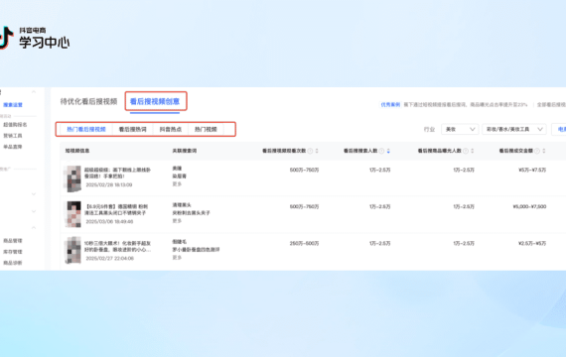Switch to the 热门看后搜视频 sub-tab
The image size is (566, 357).
point(86,129)
